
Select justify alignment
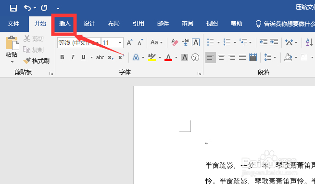242,58
